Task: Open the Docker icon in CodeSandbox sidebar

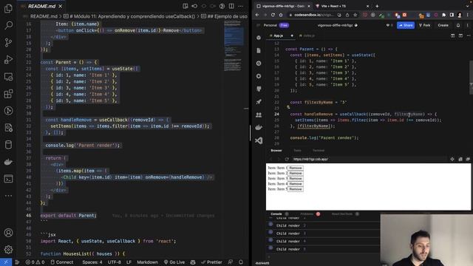Action: click(x=259, y=128)
